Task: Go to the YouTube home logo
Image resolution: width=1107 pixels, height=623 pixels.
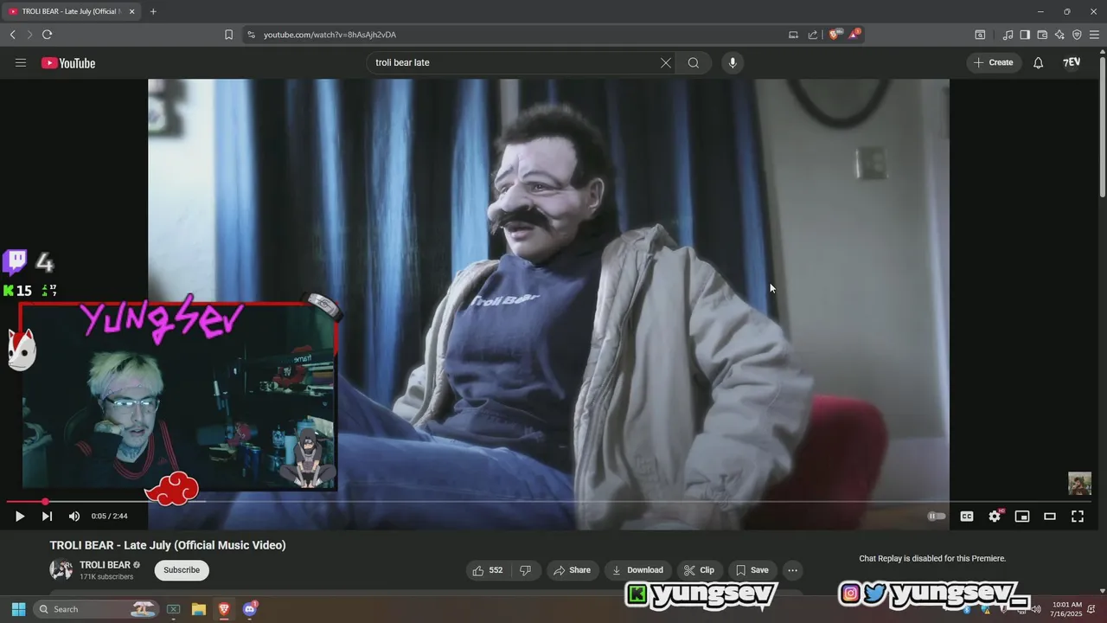Action: click(x=68, y=62)
